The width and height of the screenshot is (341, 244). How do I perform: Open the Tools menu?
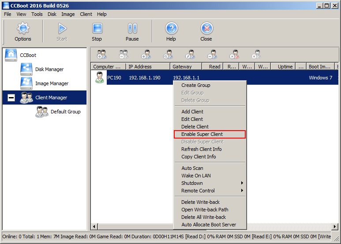click(37, 14)
